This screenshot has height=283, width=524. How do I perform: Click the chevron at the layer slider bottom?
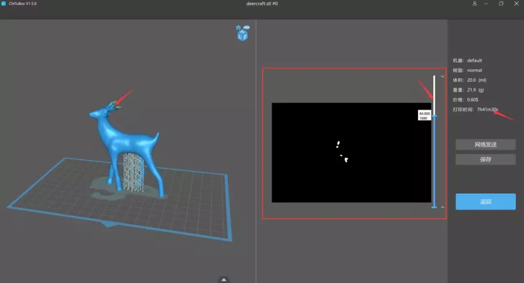[x=442, y=207]
